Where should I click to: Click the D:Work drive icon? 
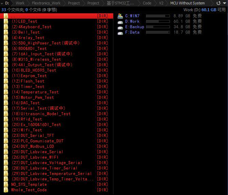click(x=120, y=22)
